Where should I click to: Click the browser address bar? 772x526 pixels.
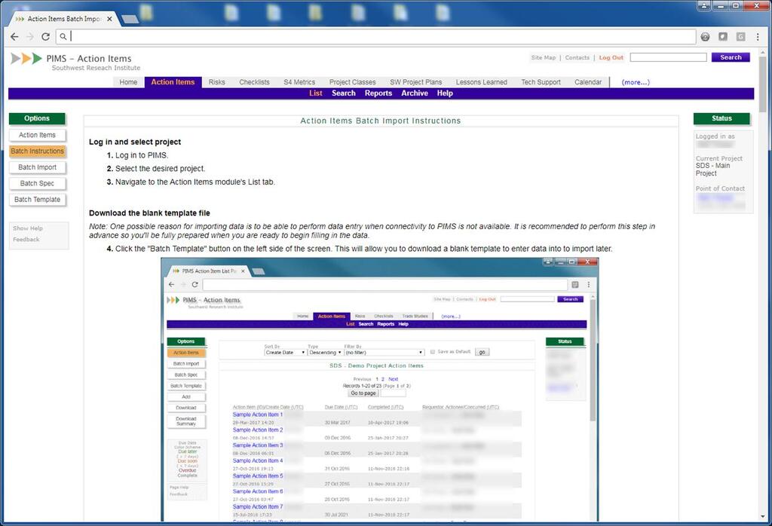click(377, 36)
